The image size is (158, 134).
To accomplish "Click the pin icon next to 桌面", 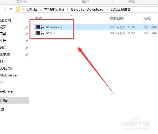I will point(26,27).
